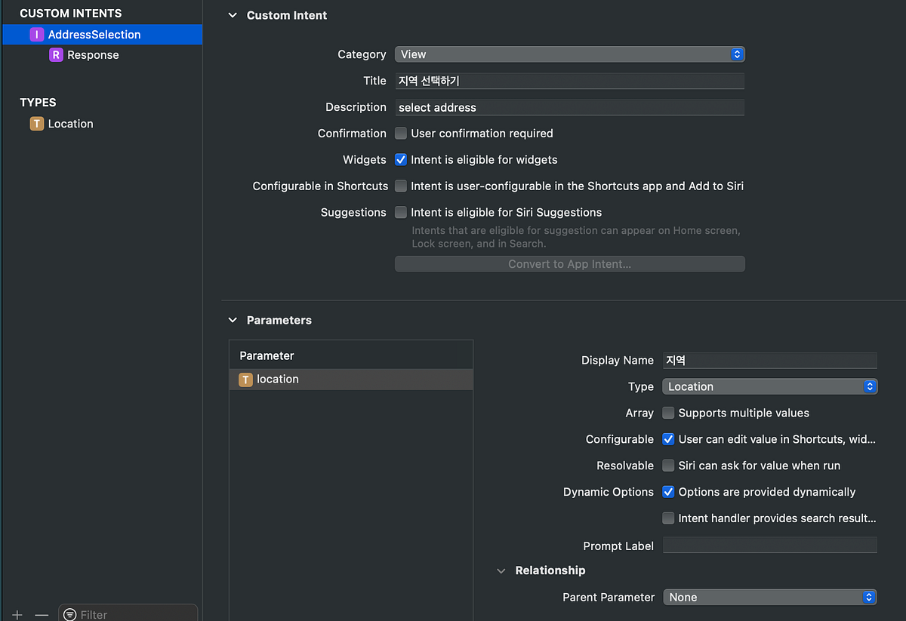Open the Category dropdown

tap(569, 54)
